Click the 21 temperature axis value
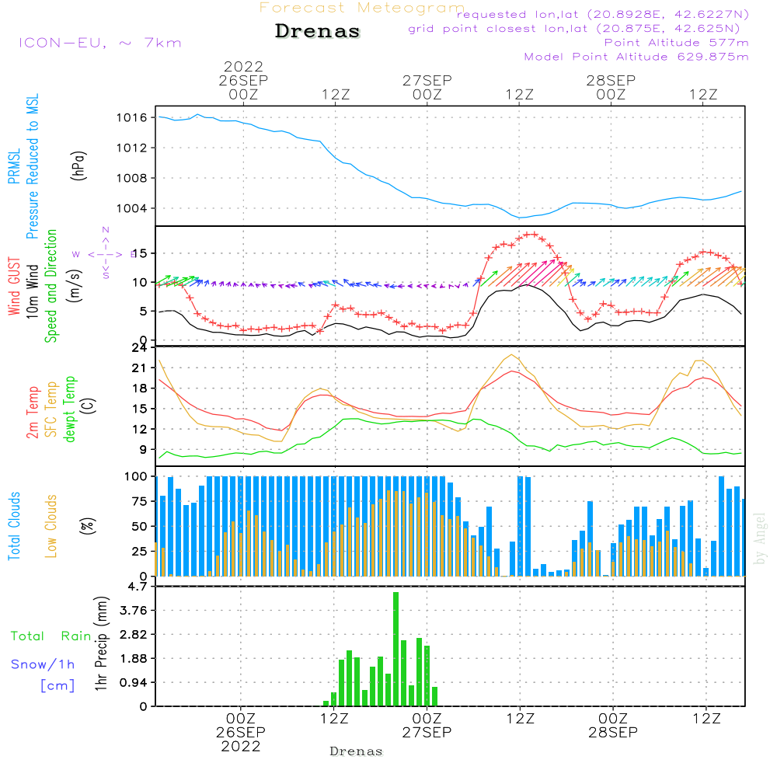 click(x=139, y=368)
